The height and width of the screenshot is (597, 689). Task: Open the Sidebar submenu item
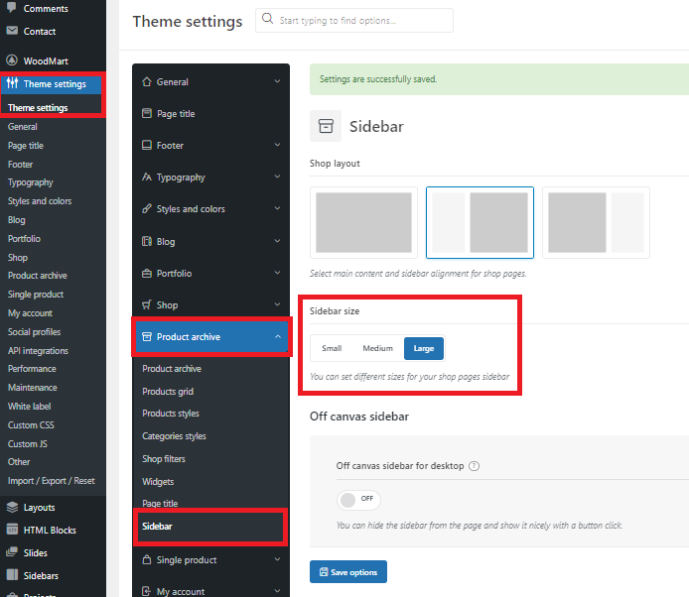pos(157,527)
